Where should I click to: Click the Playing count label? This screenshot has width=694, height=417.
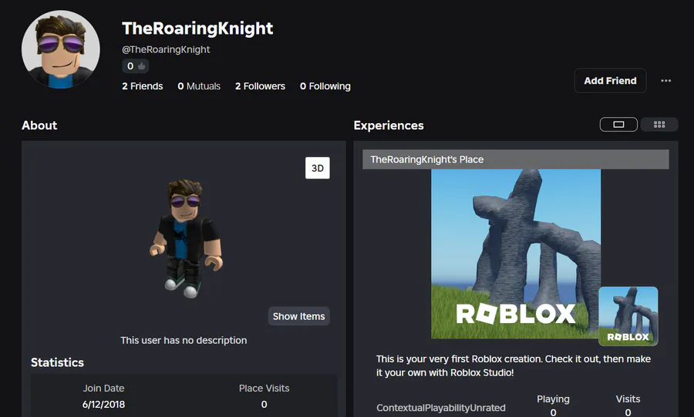click(553, 399)
